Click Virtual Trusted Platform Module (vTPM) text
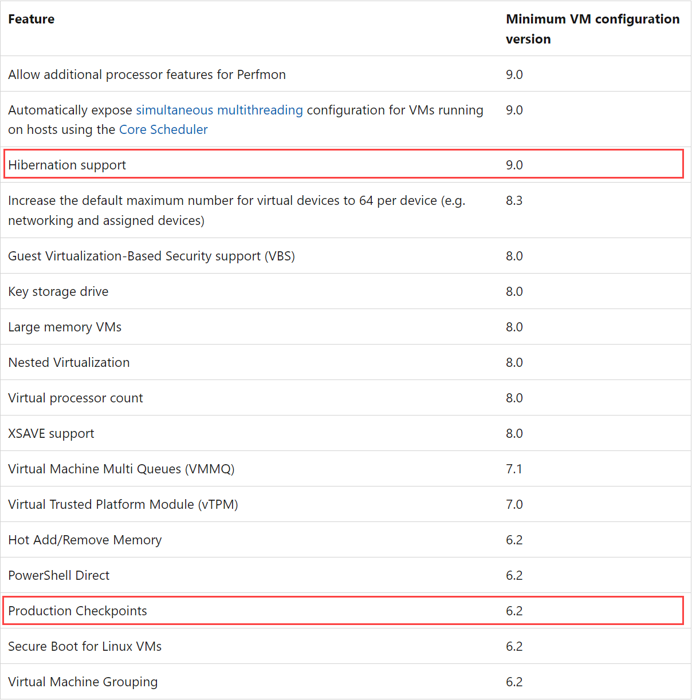692x700 pixels. (x=123, y=504)
